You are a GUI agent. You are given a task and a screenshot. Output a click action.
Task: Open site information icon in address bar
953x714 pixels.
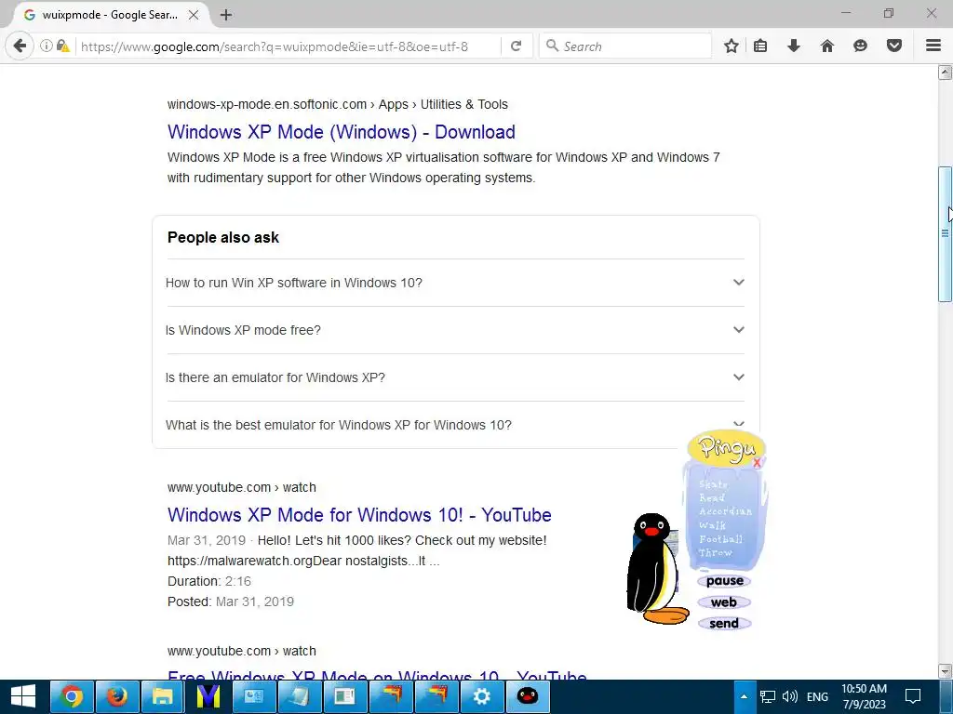click(x=47, y=46)
